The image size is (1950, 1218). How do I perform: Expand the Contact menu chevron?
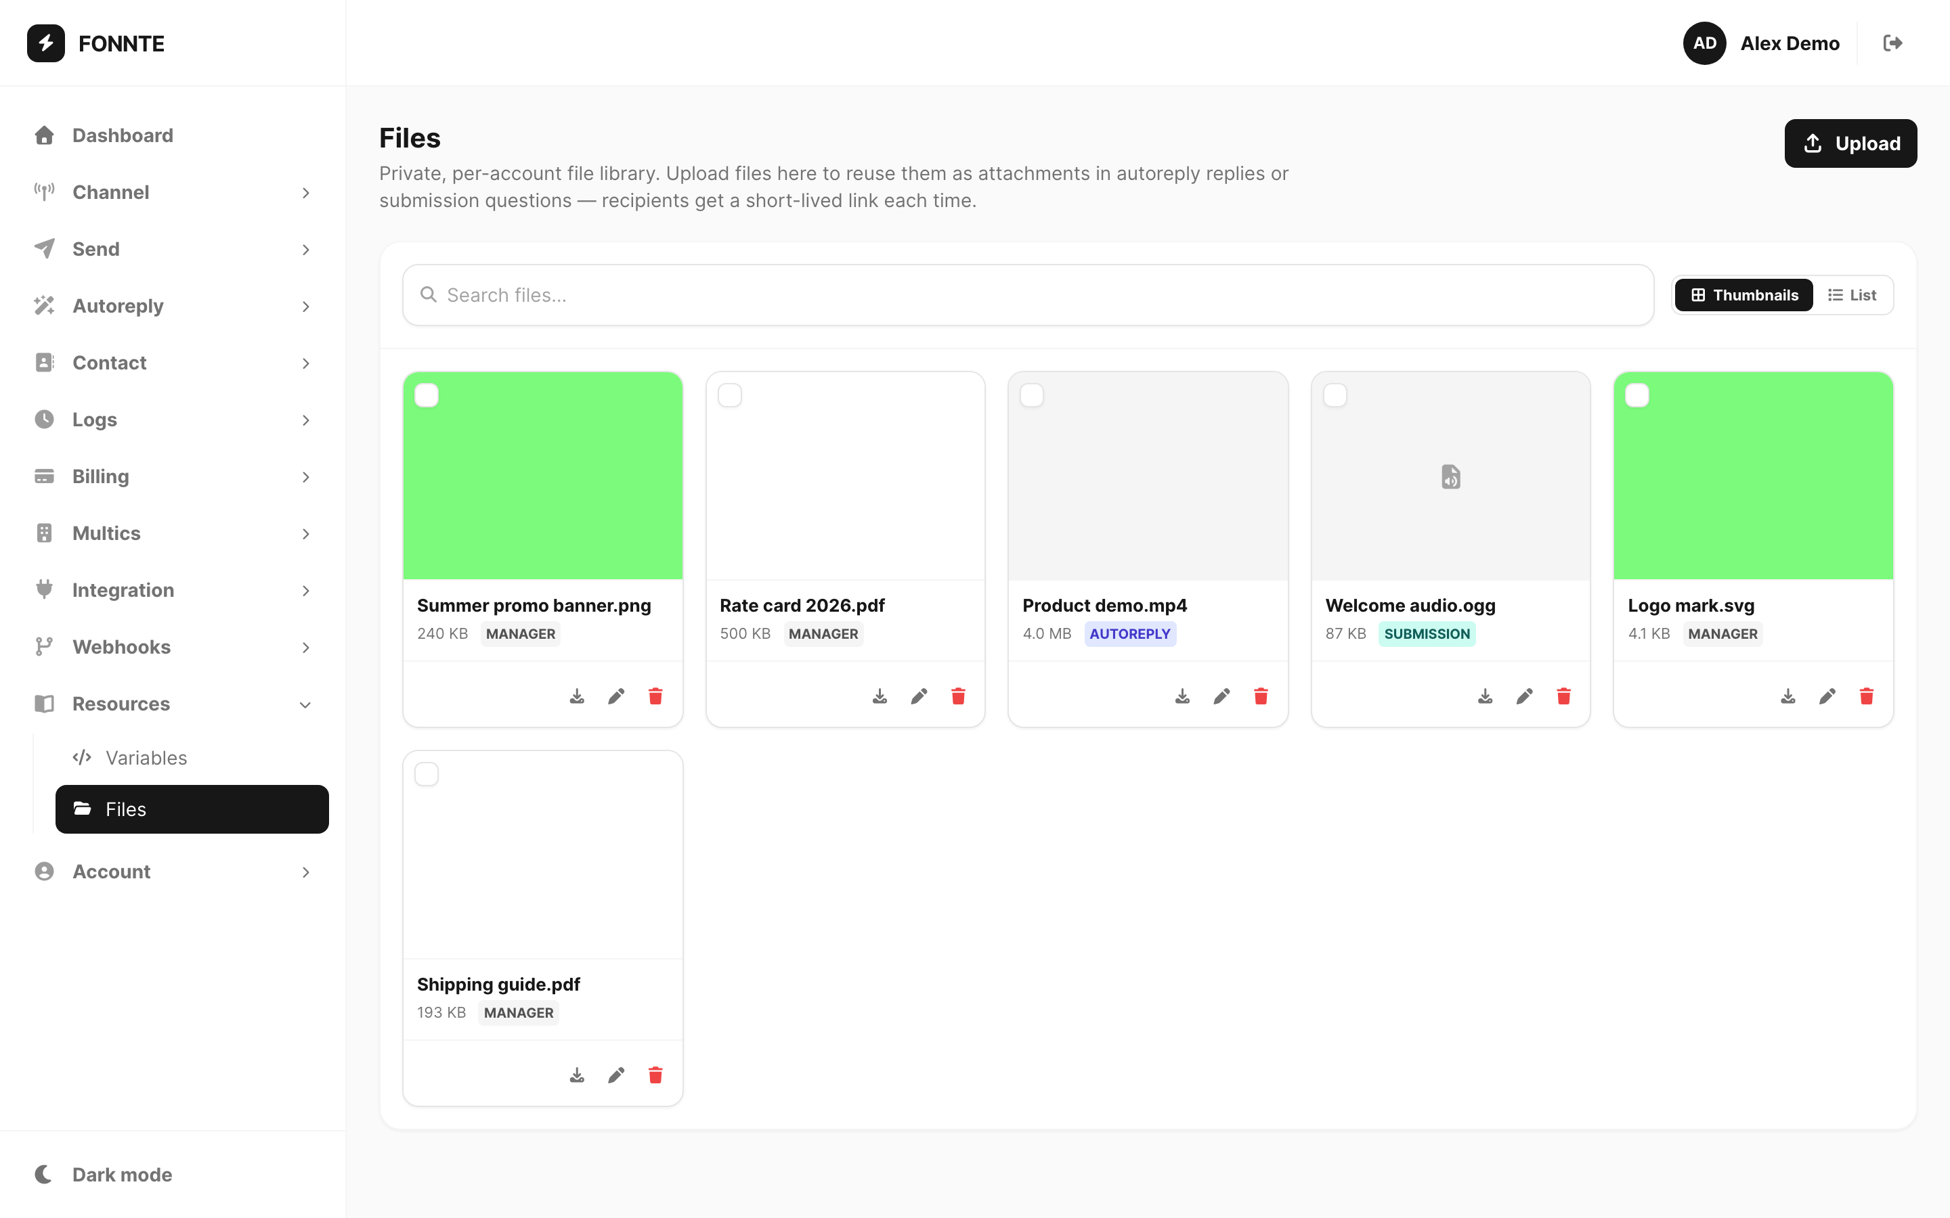tap(305, 363)
